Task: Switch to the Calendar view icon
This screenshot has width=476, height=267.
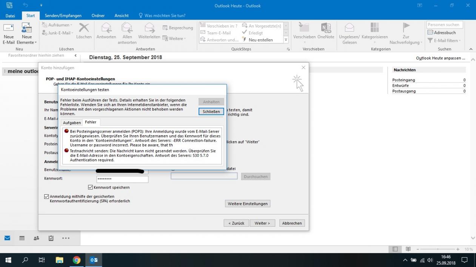Action: [x=22, y=238]
